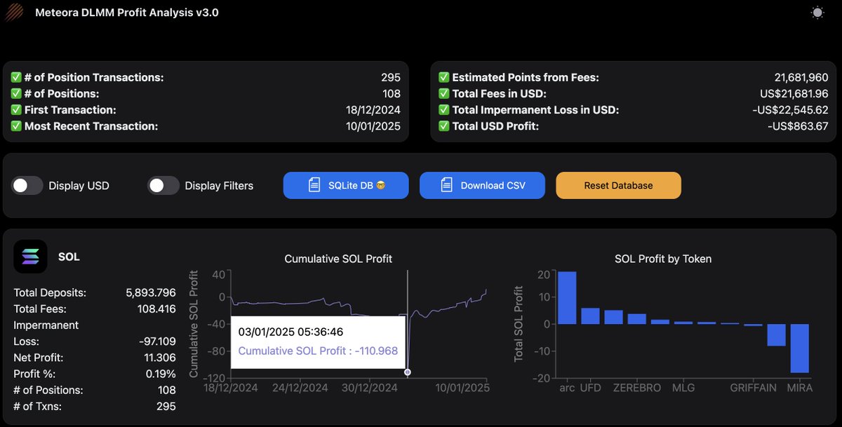
Task: Click the SOL token logo icon
Action: [30, 257]
